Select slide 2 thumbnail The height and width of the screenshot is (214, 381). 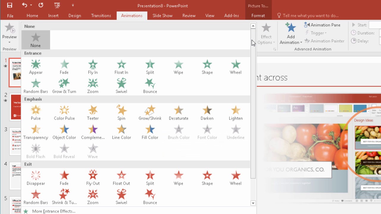[15, 106]
